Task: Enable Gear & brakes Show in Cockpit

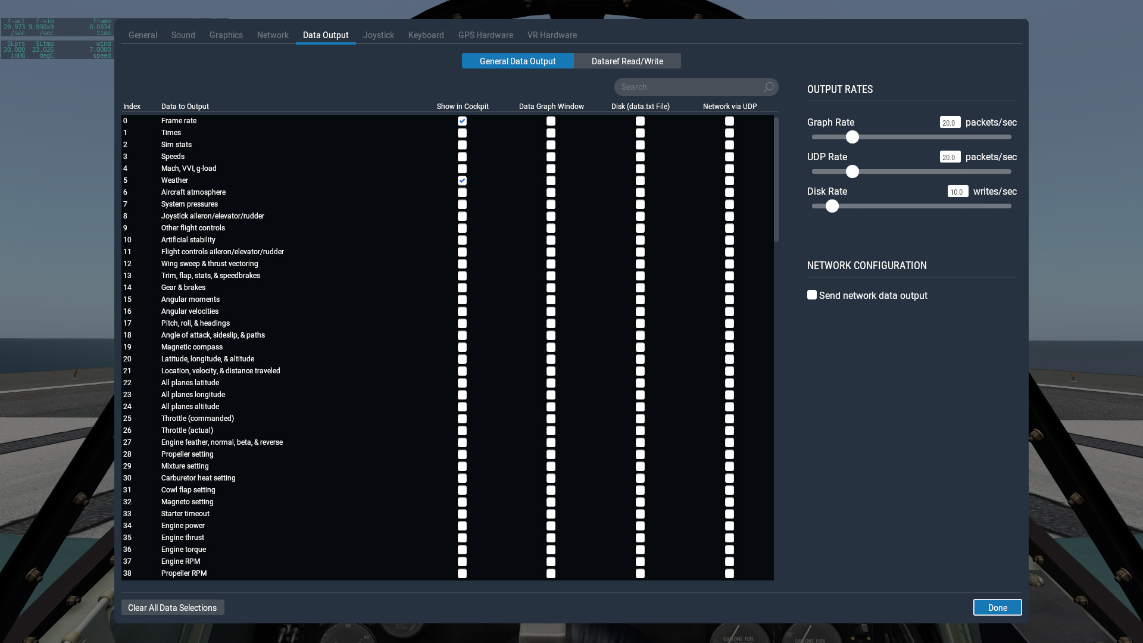Action: [x=462, y=288]
